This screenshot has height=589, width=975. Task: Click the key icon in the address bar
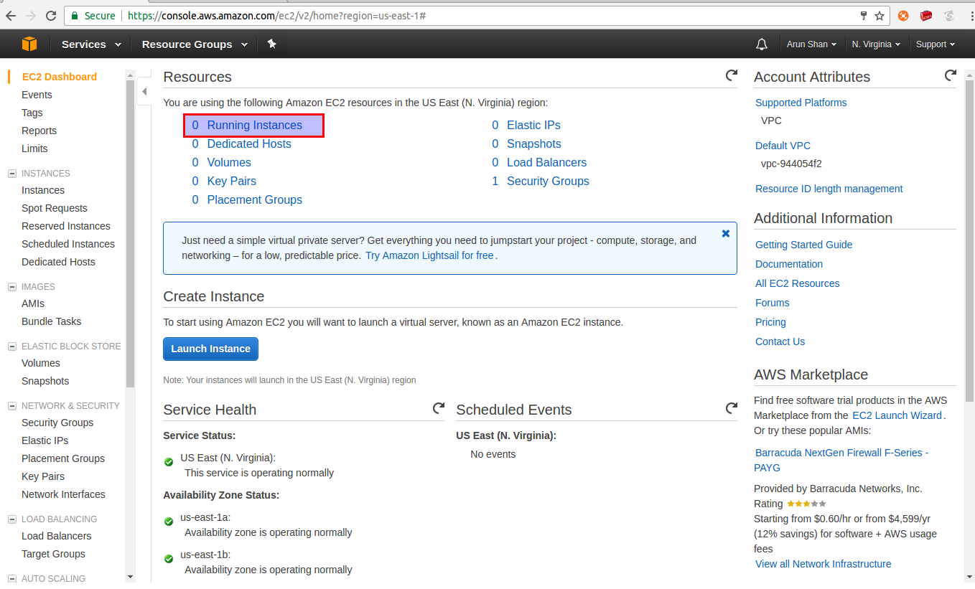point(864,15)
